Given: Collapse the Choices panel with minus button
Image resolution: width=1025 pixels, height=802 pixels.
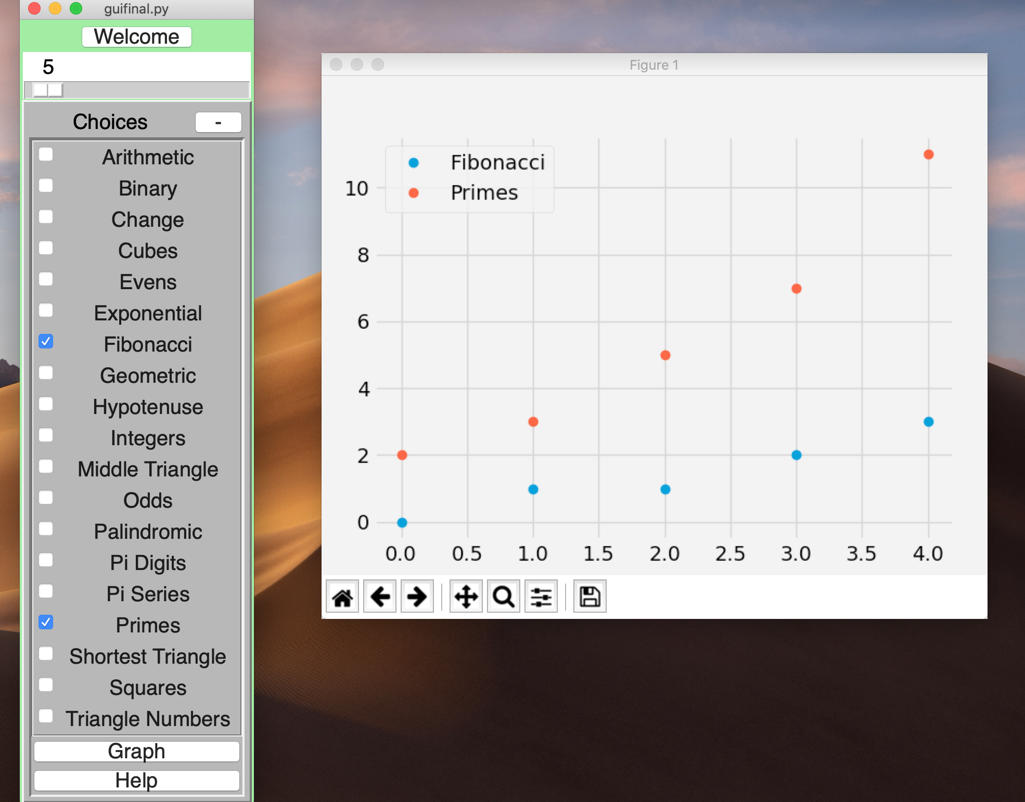Looking at the screenshot, I should pos(218,122).
